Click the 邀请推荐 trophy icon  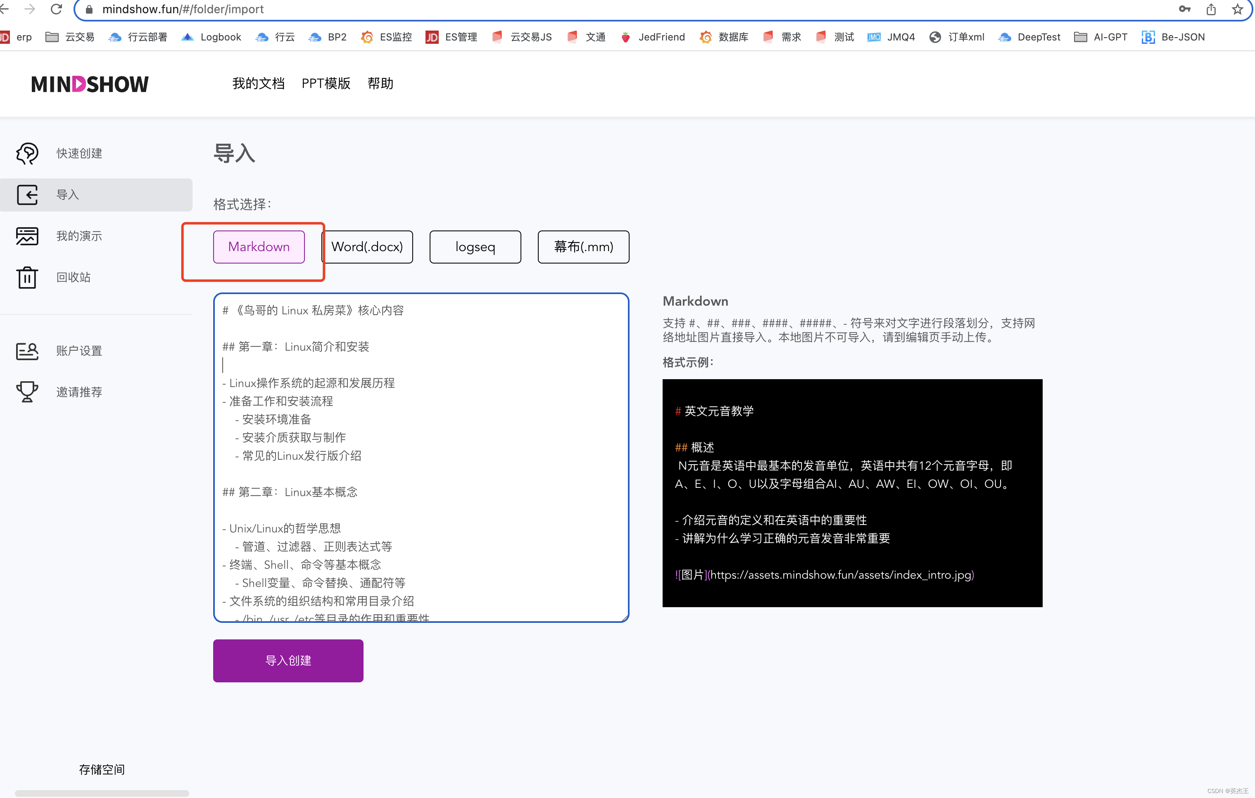pyautogui.click(x=27, y=392)
